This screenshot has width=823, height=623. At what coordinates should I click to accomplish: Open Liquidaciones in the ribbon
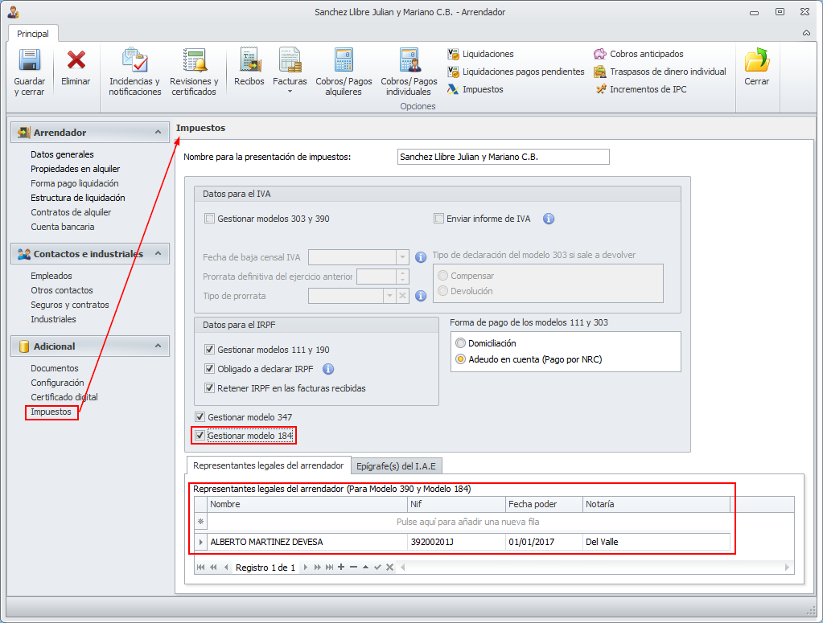pos(480,54)
